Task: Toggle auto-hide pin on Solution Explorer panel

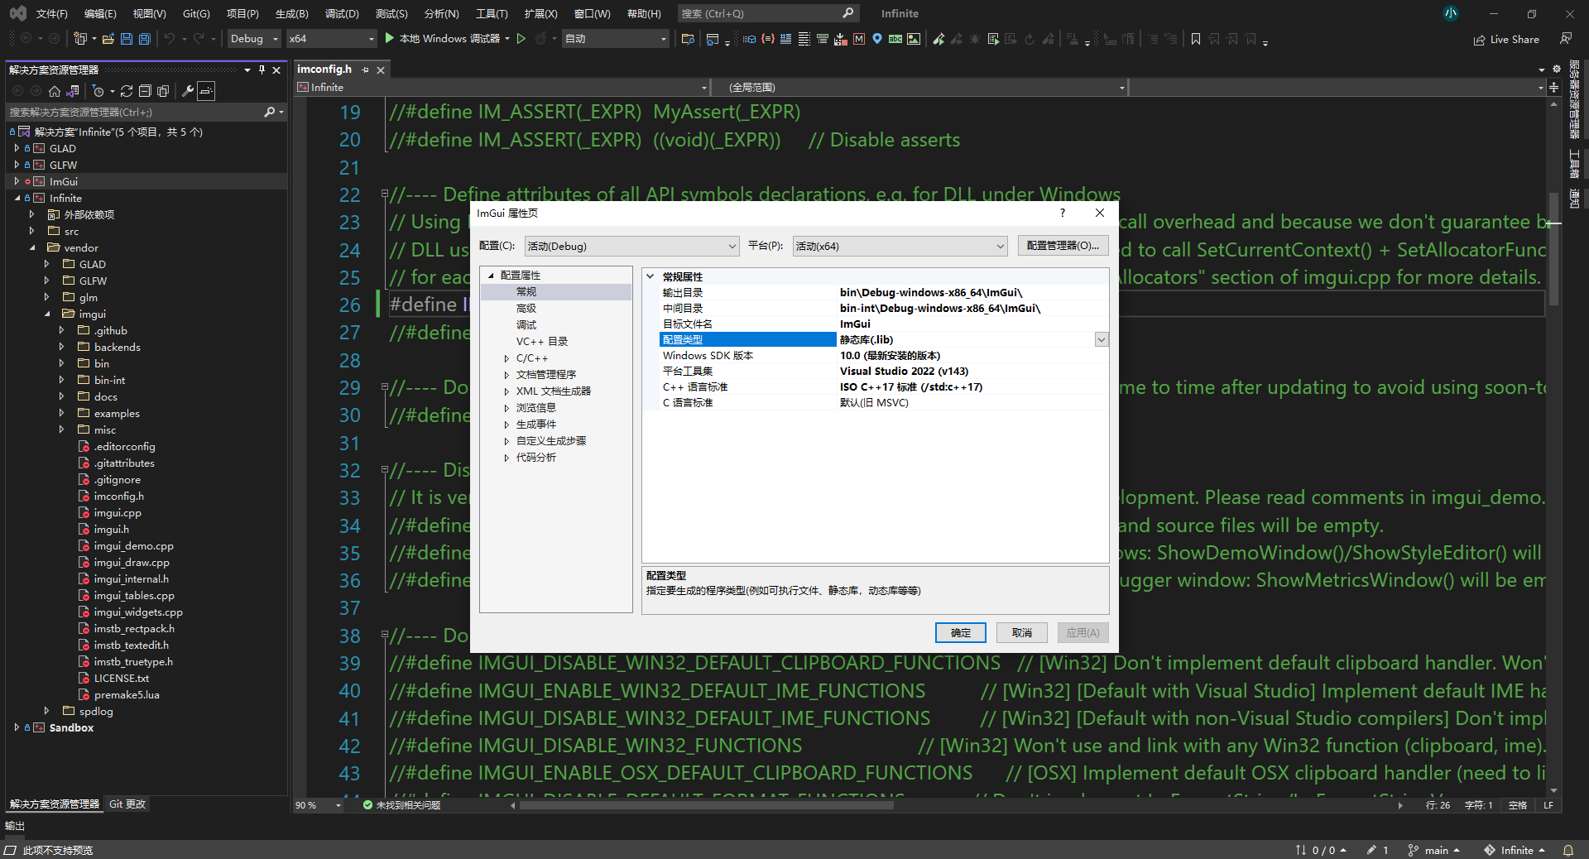Action: 262,70
